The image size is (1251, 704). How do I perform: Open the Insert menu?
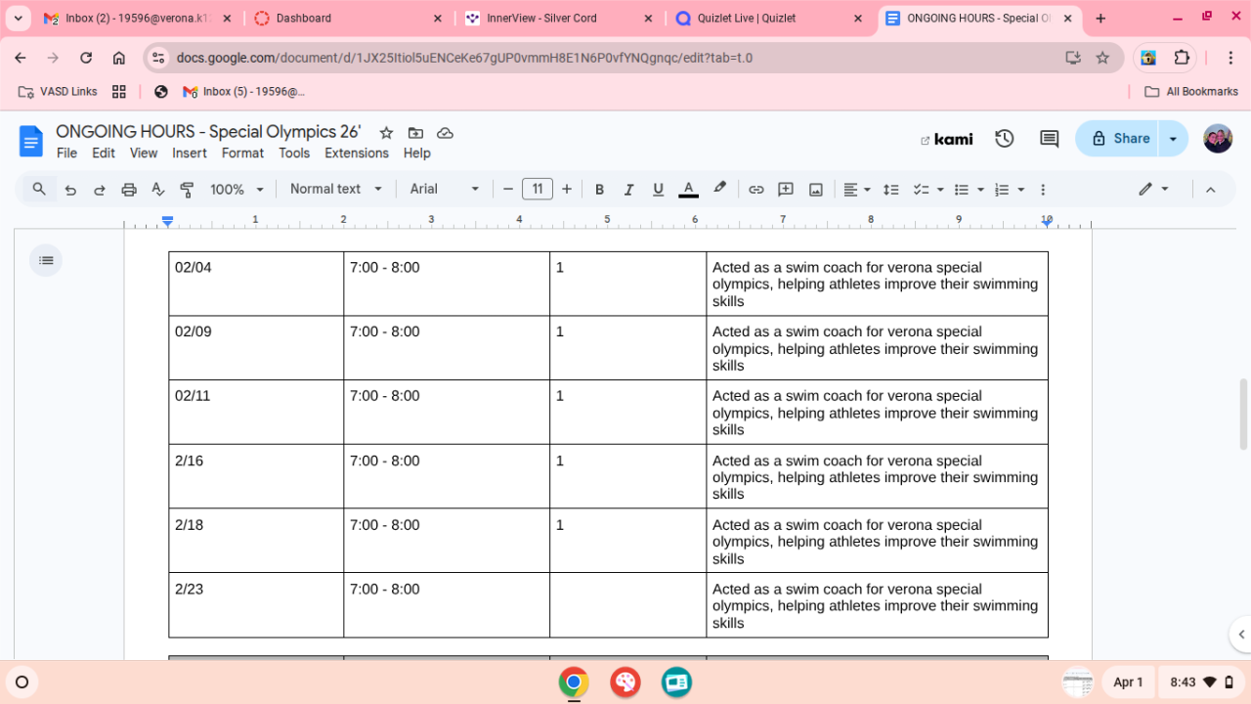point(189,154)
